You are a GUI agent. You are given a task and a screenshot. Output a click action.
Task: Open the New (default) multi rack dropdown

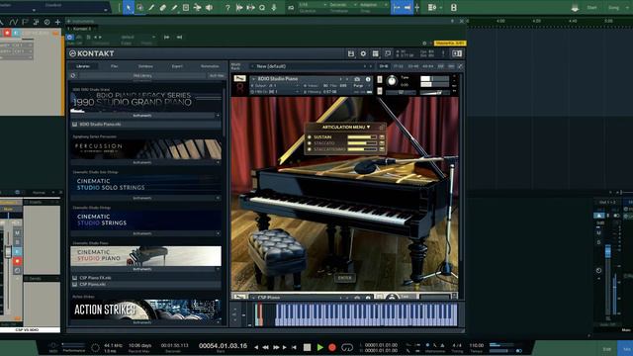[311, 66]
